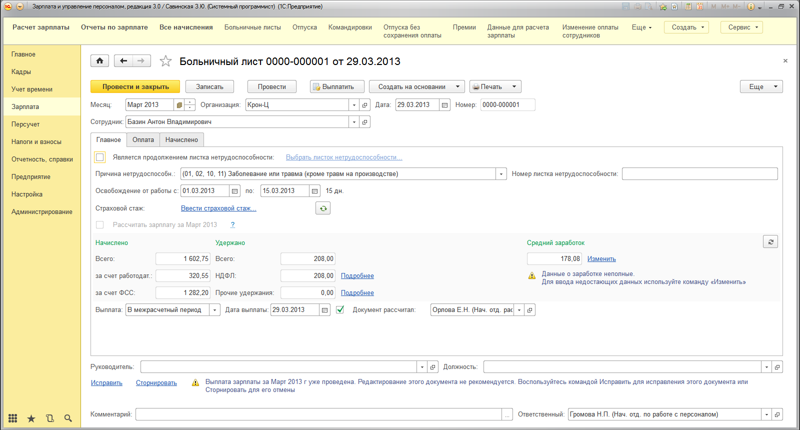Open the sections menu grid icon
Screen dimensions: 800x430
(13, 418)
